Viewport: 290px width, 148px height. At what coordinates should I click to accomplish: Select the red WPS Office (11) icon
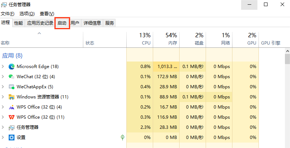12,117
